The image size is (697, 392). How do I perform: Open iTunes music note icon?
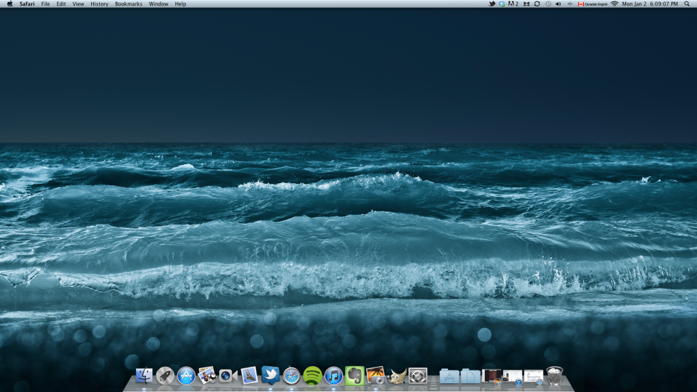(x=334, y=376)
